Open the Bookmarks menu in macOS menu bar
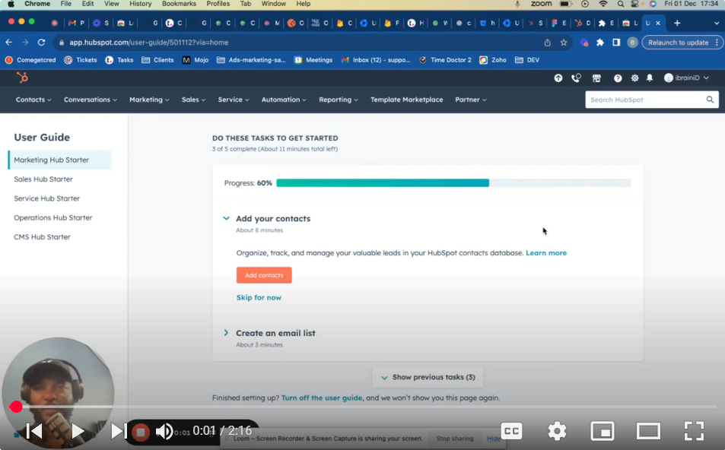 coord(179,4)
